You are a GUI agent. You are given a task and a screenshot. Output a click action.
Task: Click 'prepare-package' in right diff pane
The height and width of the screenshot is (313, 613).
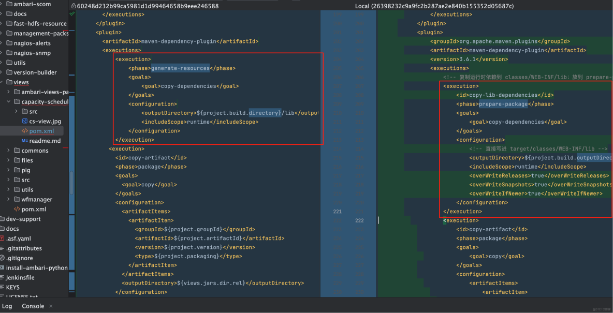tap(503, 104)
